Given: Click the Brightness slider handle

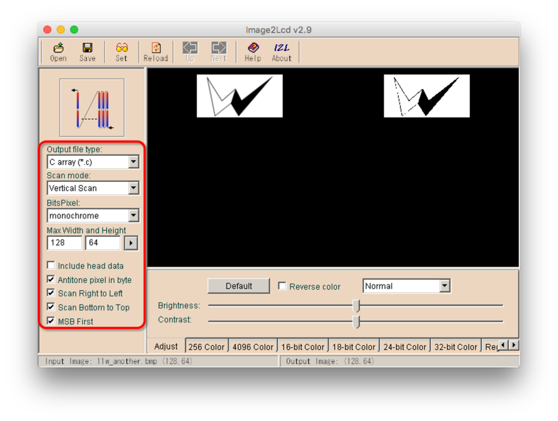Looking at the screenshot, I should click(x=356, y=306).
